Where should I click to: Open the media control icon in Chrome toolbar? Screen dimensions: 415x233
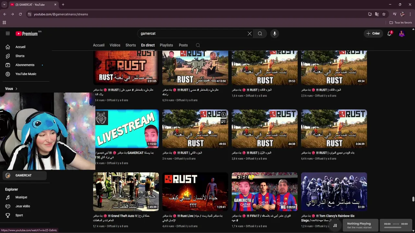[x=395, y=14]
